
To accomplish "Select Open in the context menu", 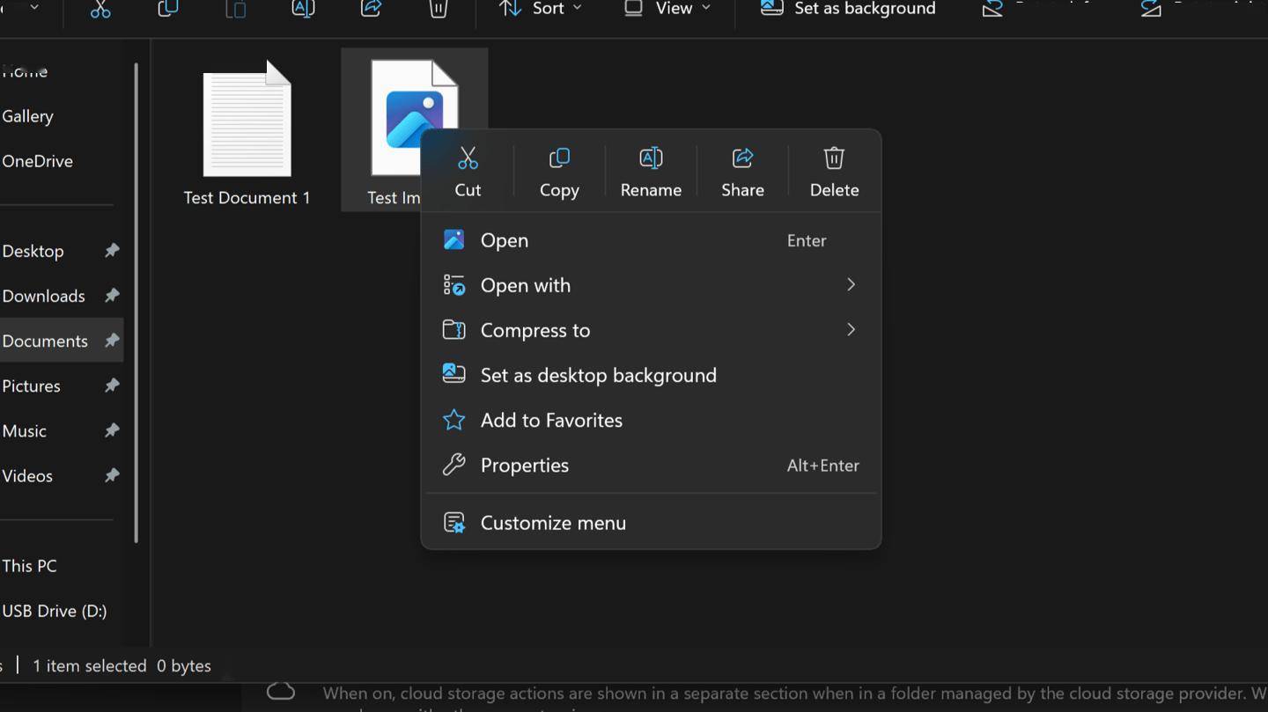I will 651,240.
